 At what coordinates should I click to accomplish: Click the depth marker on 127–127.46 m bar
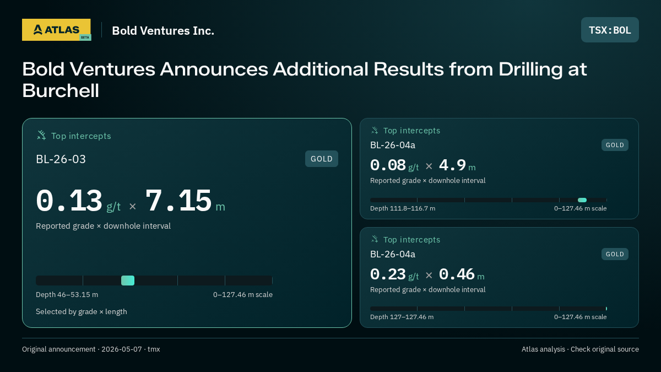606,309
